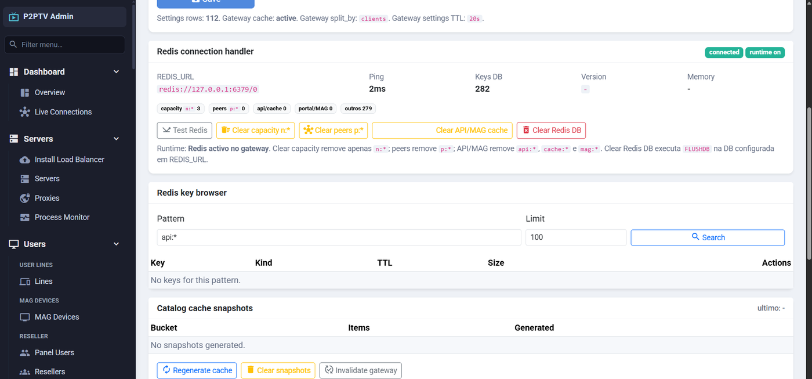
Task: Click the Overview icon in sidebar
Action: point(24,93)
